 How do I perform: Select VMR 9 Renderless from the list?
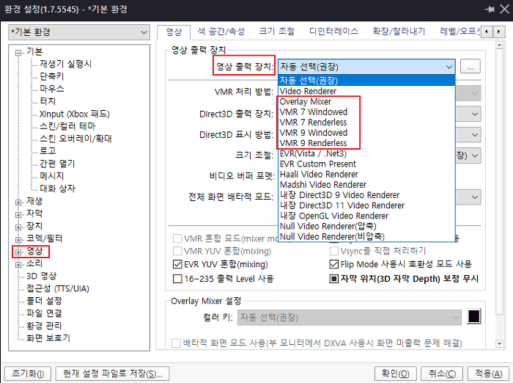pos(366,143)
